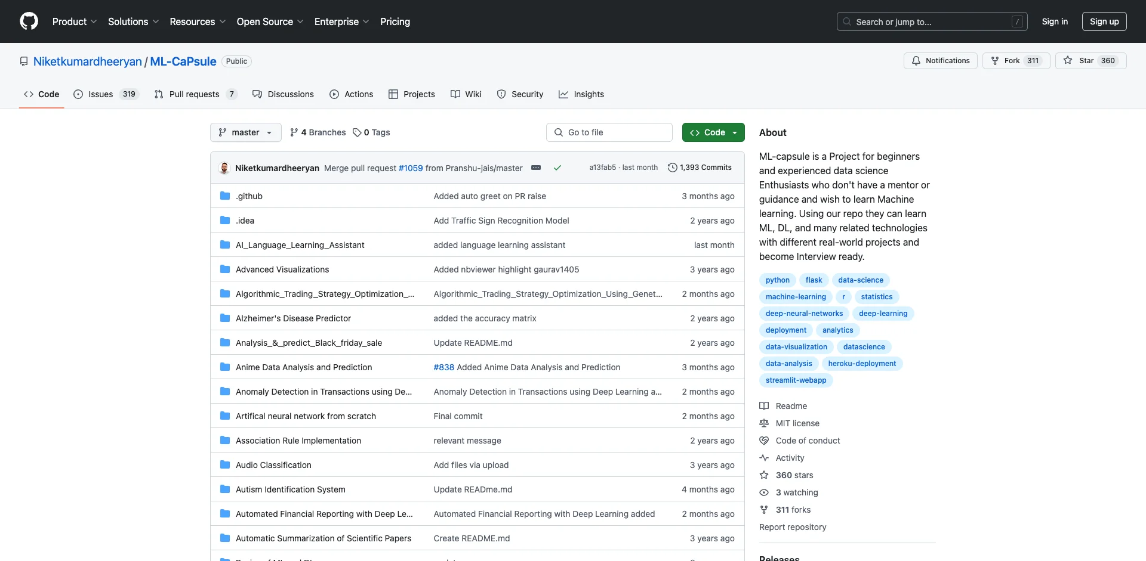Click the Go to file field

click(609, 132)
